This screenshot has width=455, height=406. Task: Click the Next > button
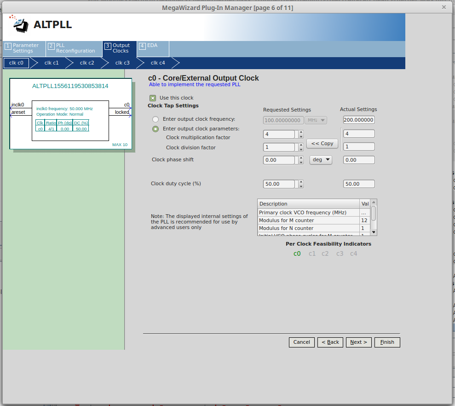click(x=358, y=342)
